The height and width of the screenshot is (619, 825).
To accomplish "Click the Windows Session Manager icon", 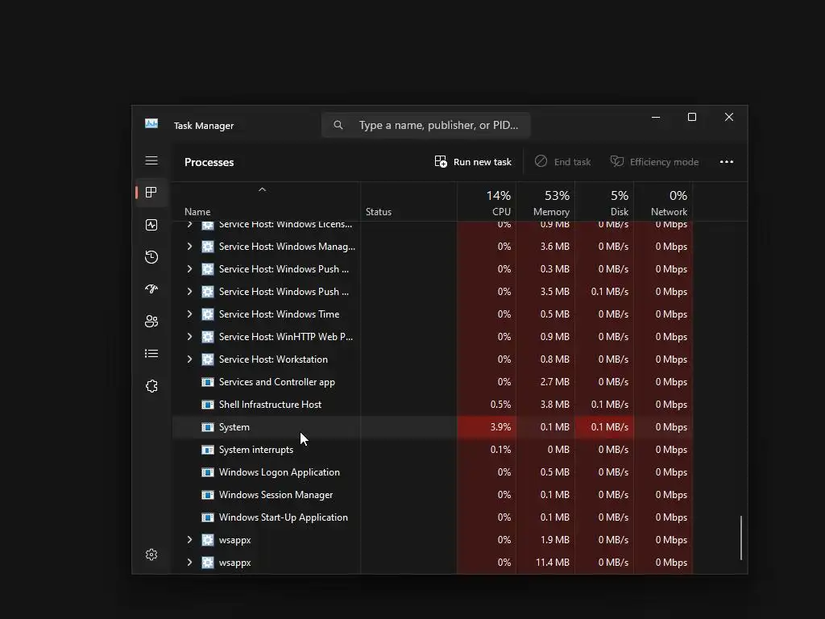I will click(x=208, y=495).
